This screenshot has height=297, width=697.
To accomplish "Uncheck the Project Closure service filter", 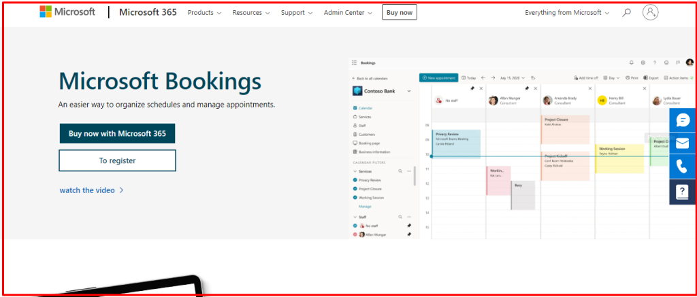I will coord(355,189).
